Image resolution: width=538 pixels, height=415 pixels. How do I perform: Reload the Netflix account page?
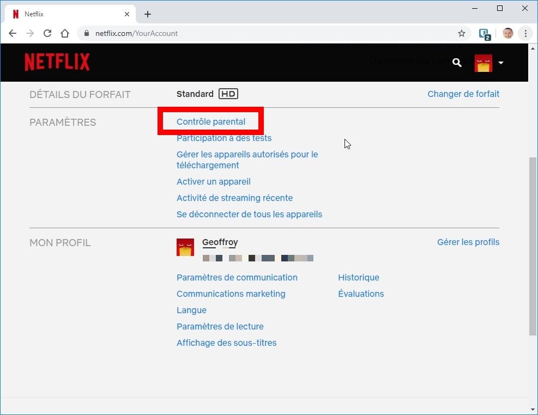tap(47, 33)
